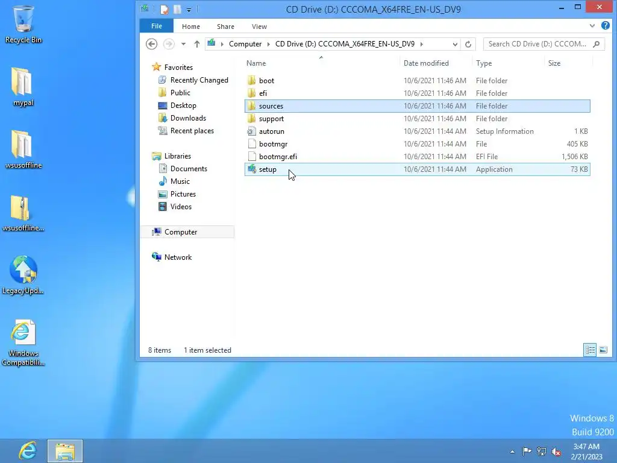Select the bootmgr file
This screenshot has height=463, width=617.
[417, 143]
